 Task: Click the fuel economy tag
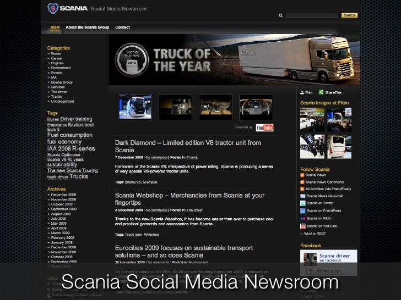[x=64, y=142]
